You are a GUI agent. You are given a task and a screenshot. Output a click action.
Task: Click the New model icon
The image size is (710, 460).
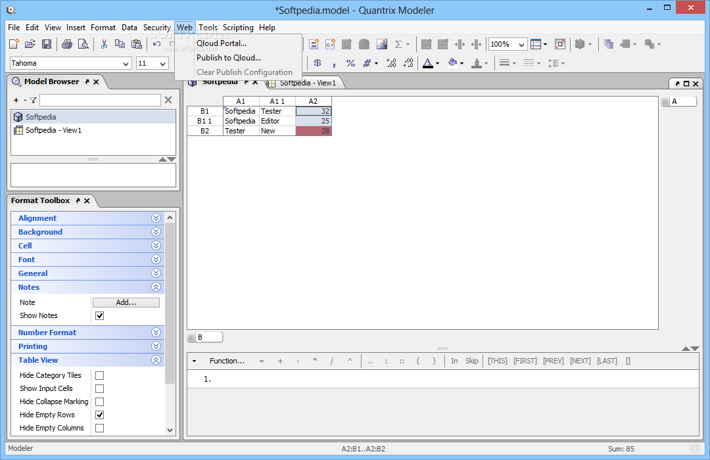[14, 44]
